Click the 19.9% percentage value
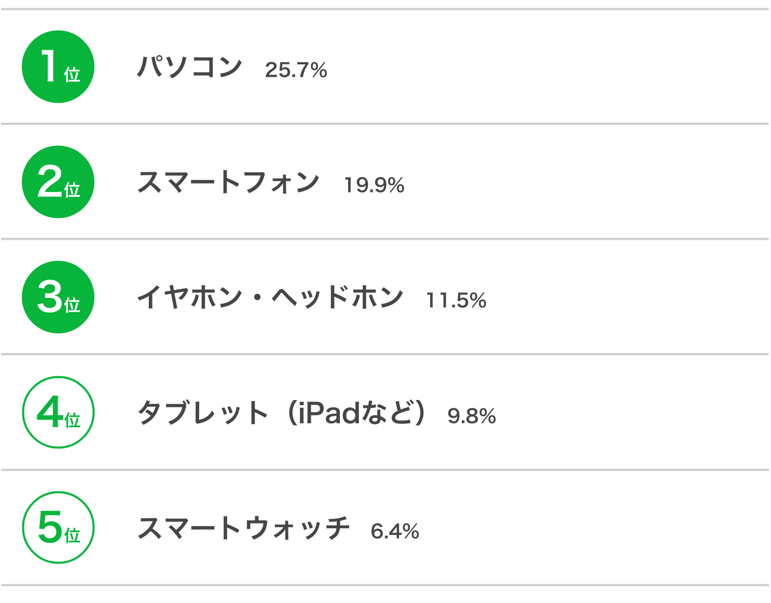The image size is (771, 603). click(x=374, y=185)
